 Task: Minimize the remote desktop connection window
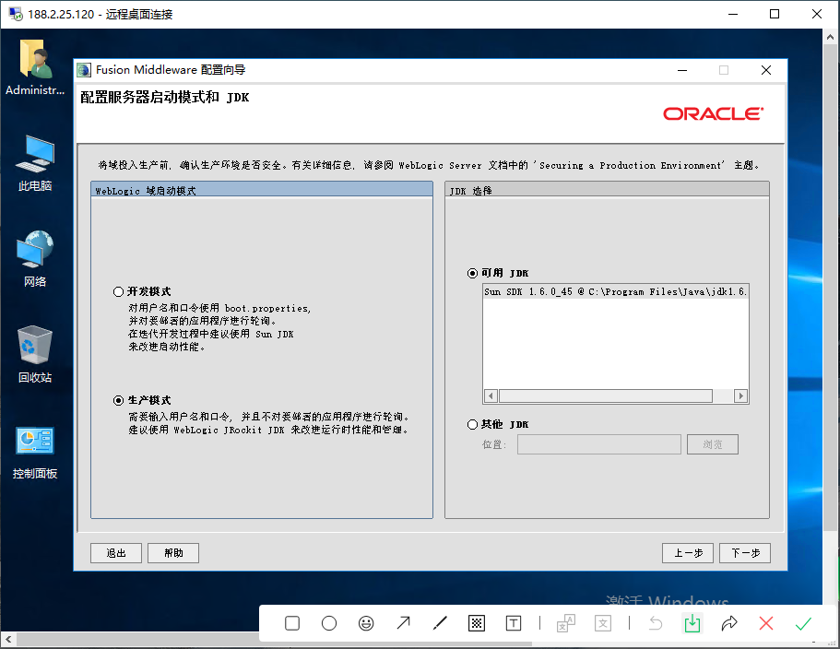pyautogui.click(x=732, y=14)
